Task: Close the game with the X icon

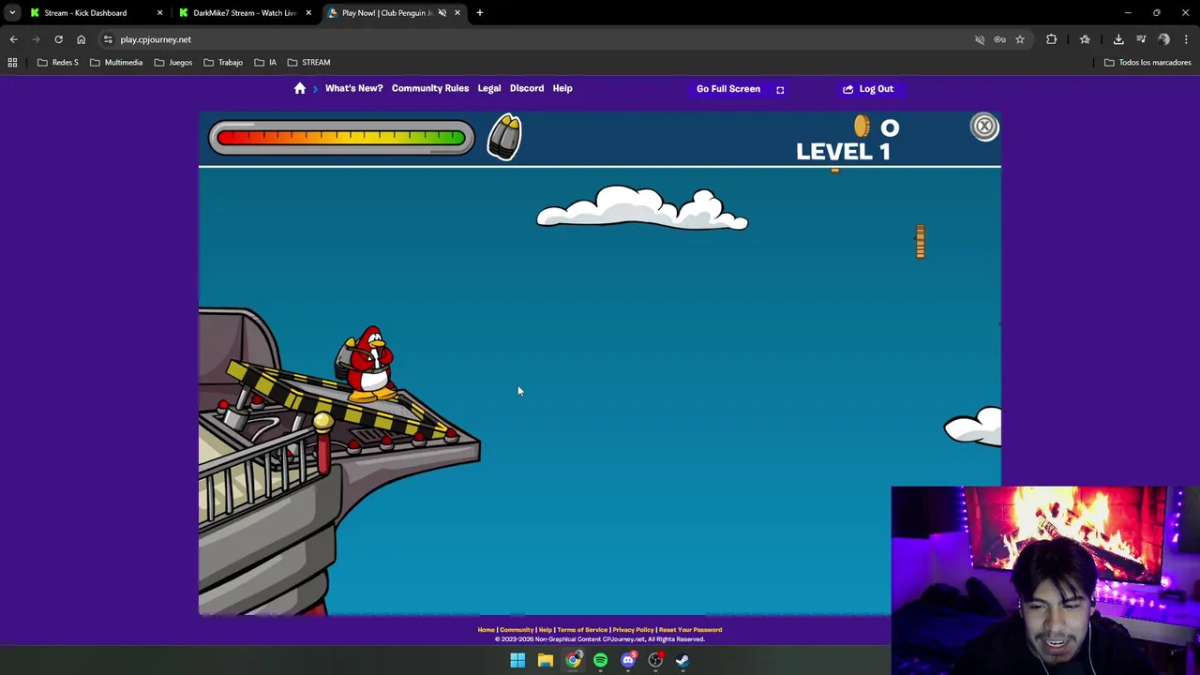Action: pyautogui.click(x=984, y=127)
